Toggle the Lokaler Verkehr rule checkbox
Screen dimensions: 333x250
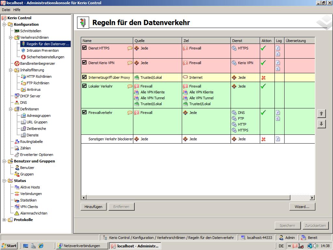coord(84,86)
